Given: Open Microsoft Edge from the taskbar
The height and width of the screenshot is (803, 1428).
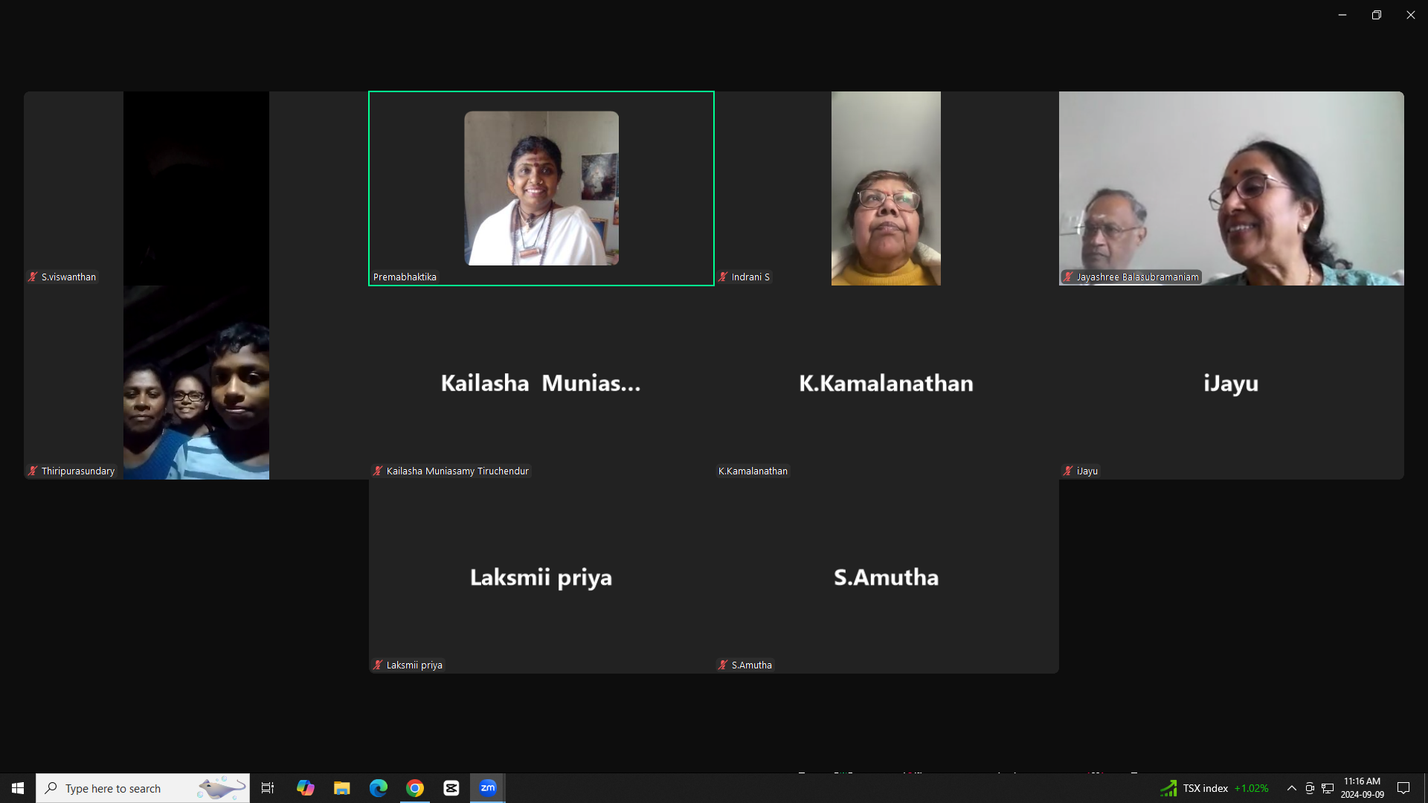Looking at the screenshot, I should point(379,788).
